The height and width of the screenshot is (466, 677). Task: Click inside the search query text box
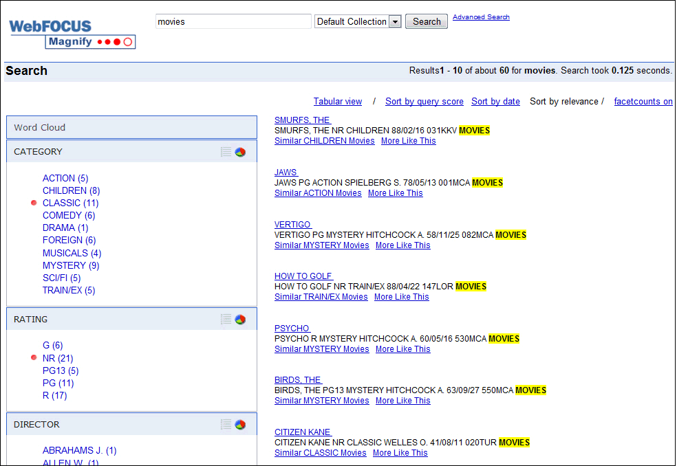[233, 21]
